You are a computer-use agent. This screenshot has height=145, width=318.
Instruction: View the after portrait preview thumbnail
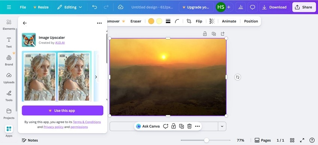click(74, 77)
